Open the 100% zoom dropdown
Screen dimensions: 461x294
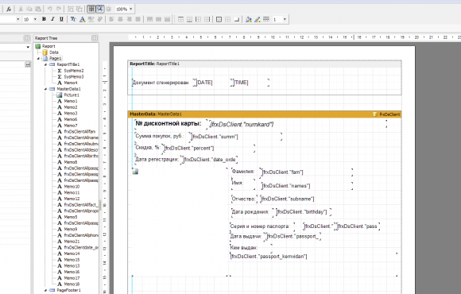point(131,9)
